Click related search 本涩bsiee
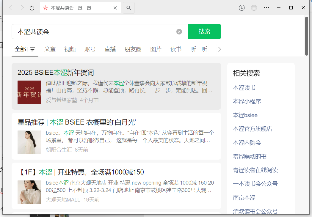The width and height of the screenshot is (312, 217). click(245, 115)
